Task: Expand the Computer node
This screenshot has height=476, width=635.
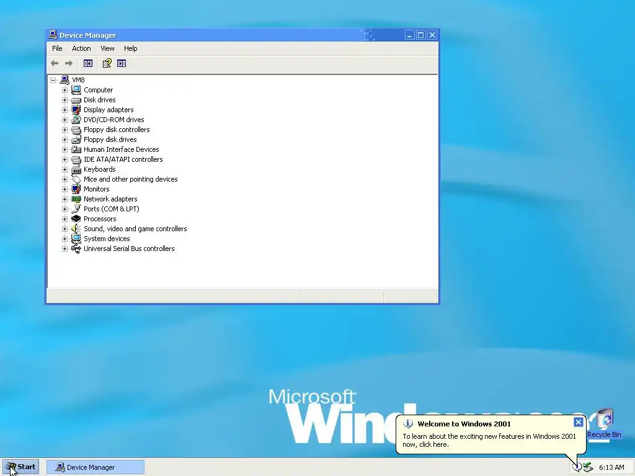Action: point(64,90)
